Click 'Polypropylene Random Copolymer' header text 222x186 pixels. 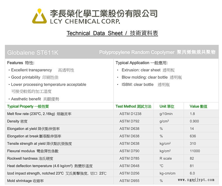[x=137, y=52]
